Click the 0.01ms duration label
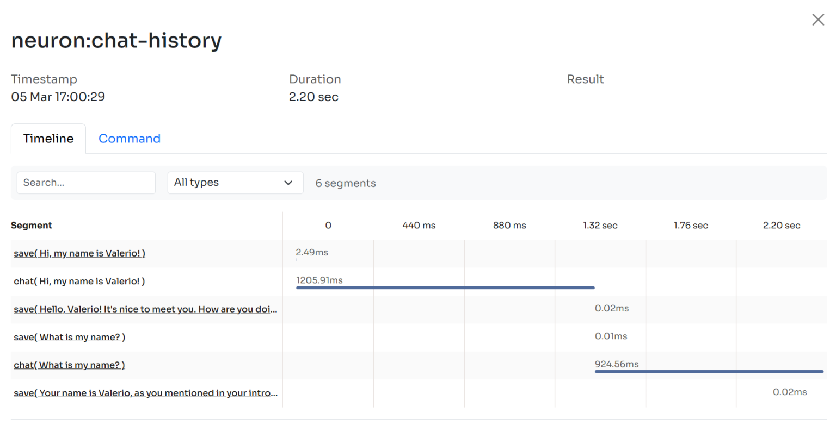Image resolution: width=836 pixels, height=431 pixels. click(611, 336)
